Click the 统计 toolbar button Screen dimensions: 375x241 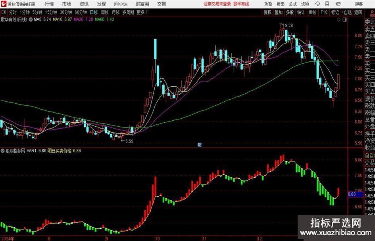pyautogui.click(x=301, y=12)
